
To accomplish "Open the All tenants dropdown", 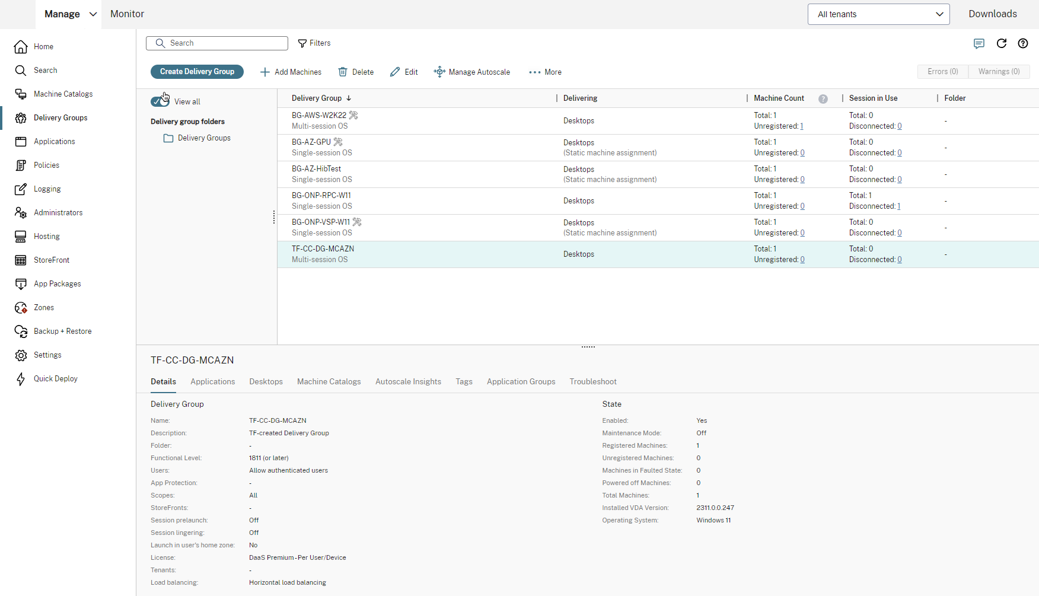I will pos(878,14).
